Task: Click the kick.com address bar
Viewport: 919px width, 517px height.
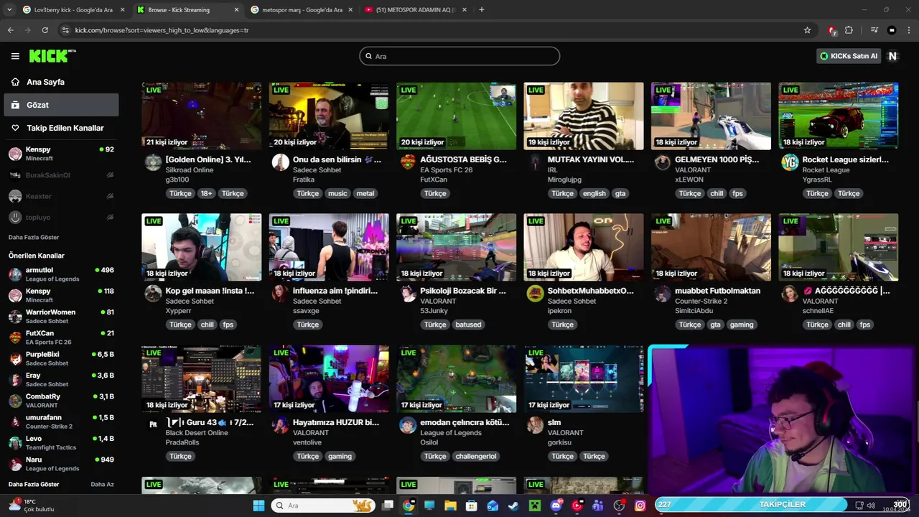Action: click(431, 30)
